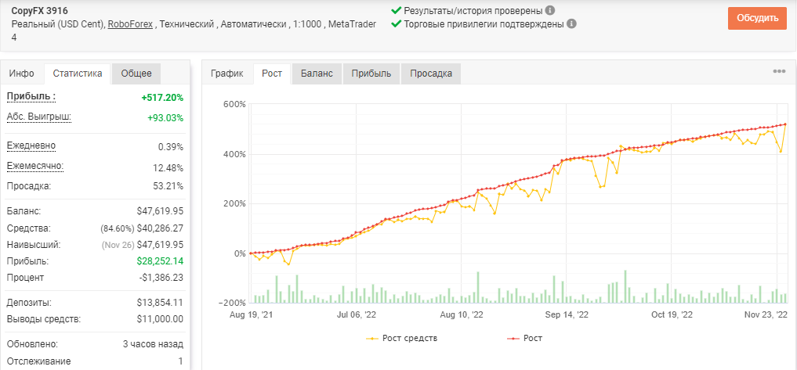Show the Прибыль chart tab
This screenshot has height=370, width=797.
coord(371,74)
